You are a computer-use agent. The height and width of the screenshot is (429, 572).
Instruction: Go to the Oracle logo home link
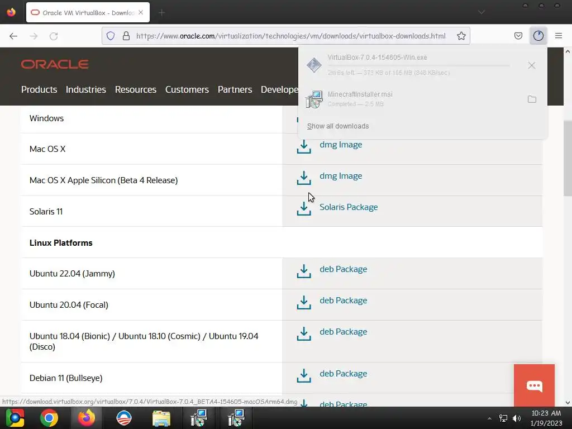tap(55, 65)
